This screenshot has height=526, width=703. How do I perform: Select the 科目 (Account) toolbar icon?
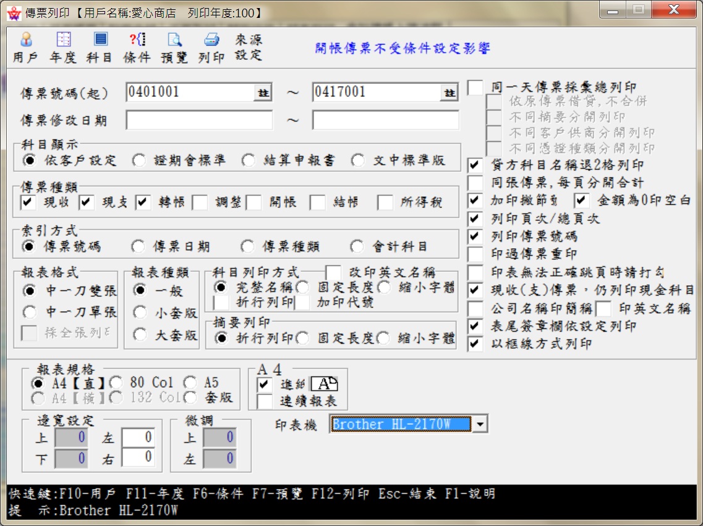100,48
